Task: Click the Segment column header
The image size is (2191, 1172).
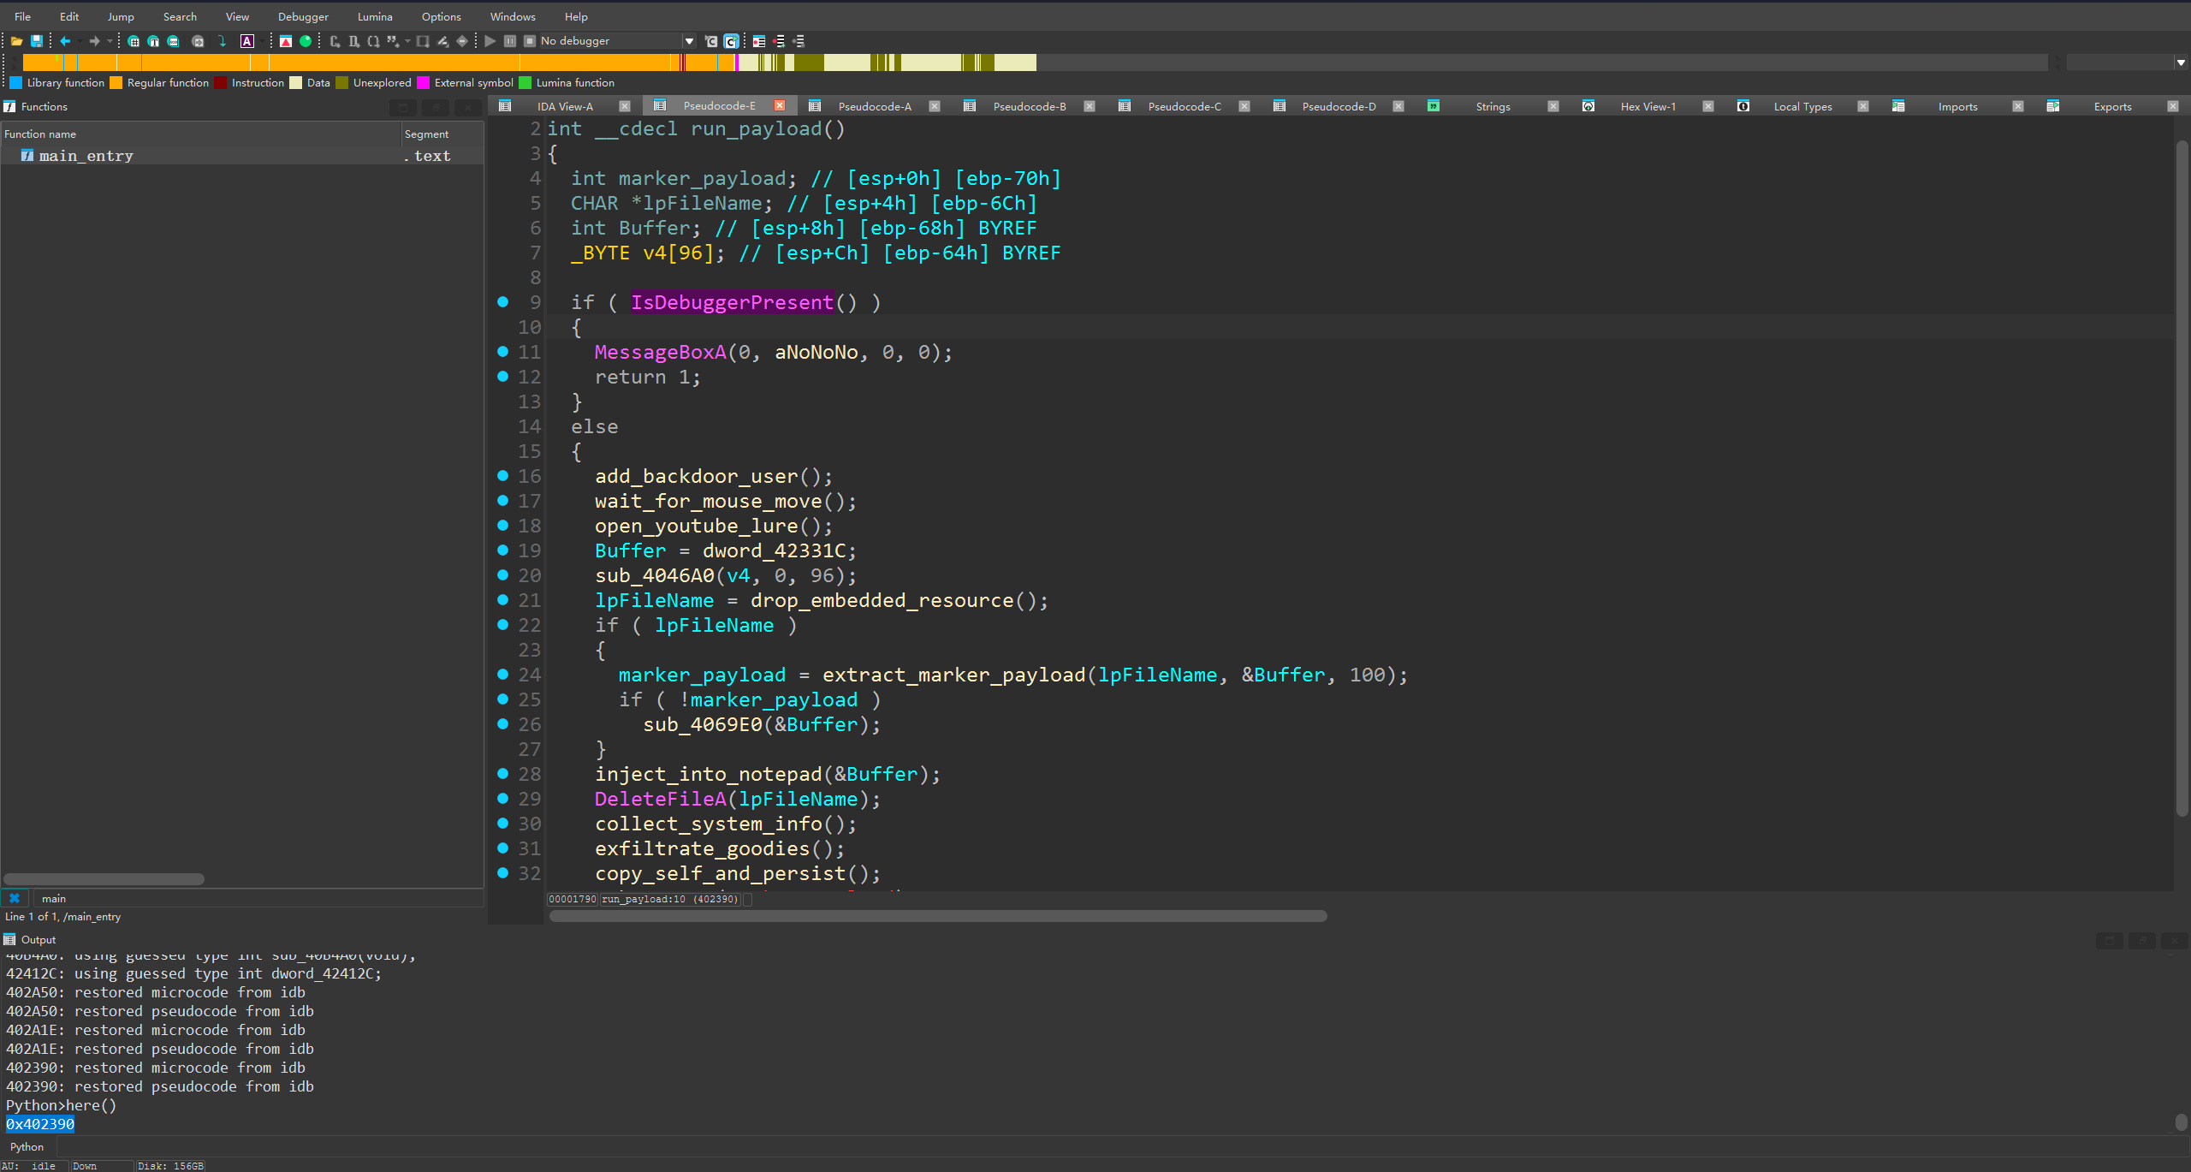Action: click(x=442, y=134)
